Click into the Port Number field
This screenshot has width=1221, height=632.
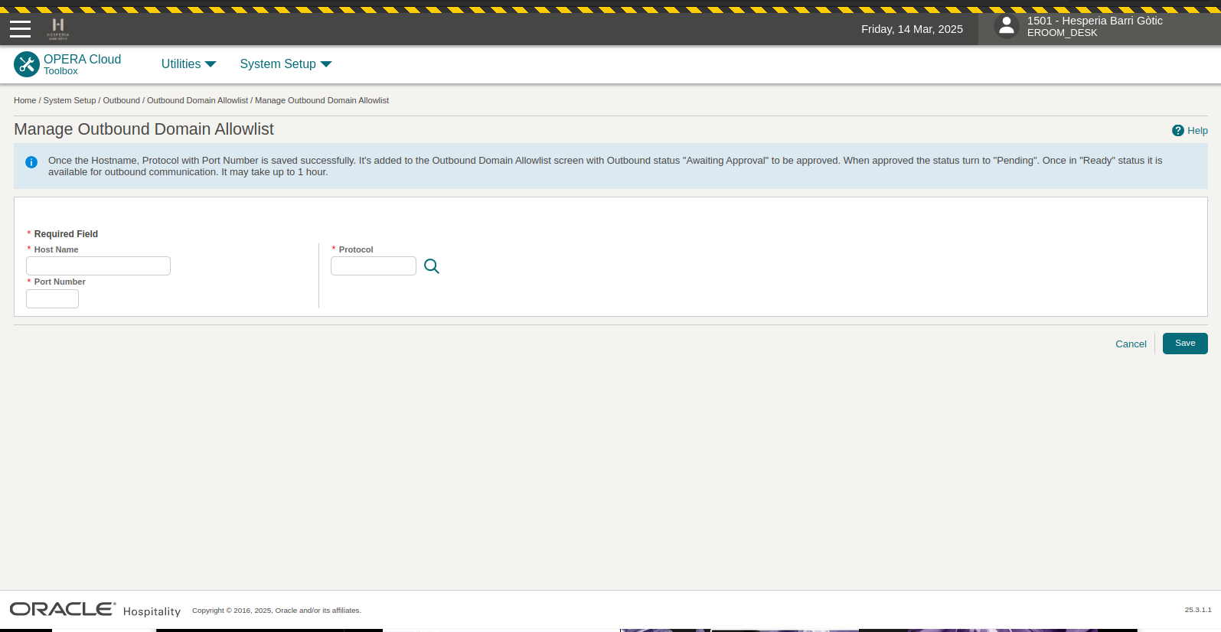(52, 299)
